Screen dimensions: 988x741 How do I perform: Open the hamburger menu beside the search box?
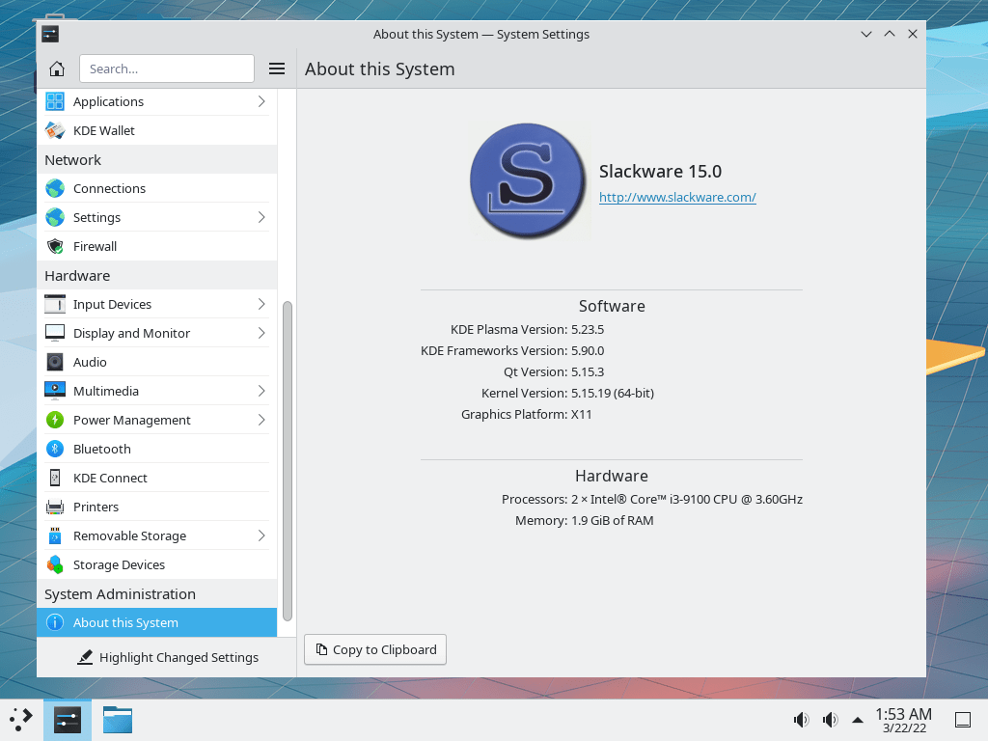tap(277, 69)
